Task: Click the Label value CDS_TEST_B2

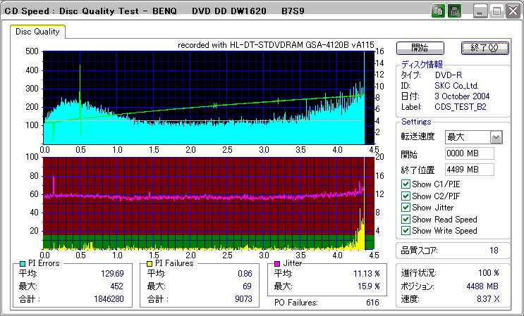Action: (460, 107)
